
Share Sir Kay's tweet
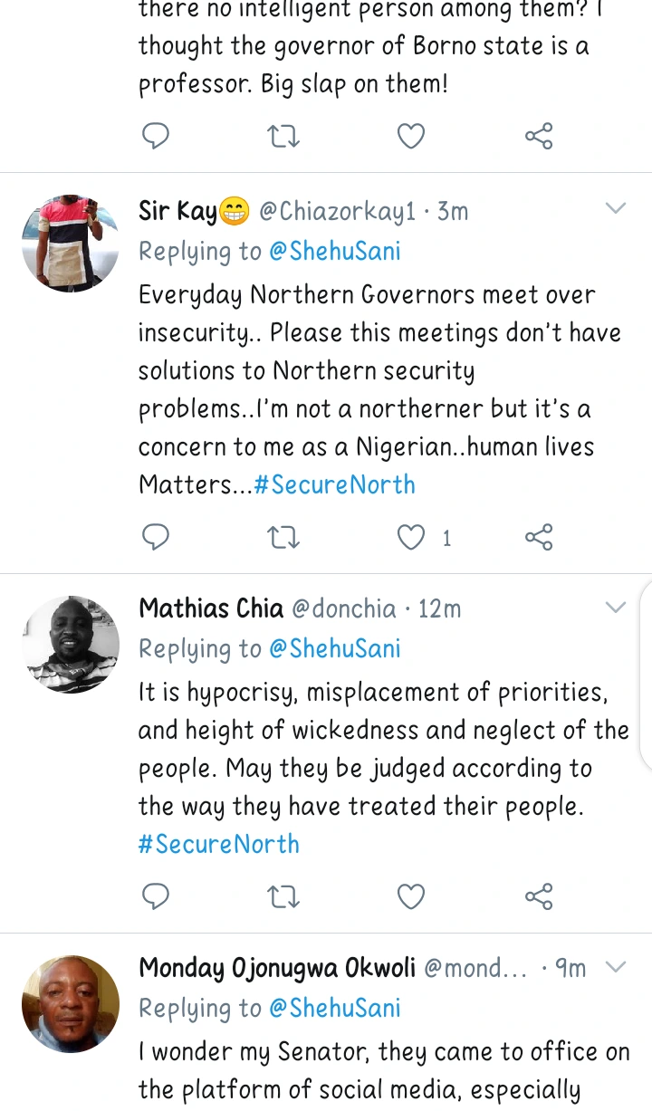coord(539,537)
